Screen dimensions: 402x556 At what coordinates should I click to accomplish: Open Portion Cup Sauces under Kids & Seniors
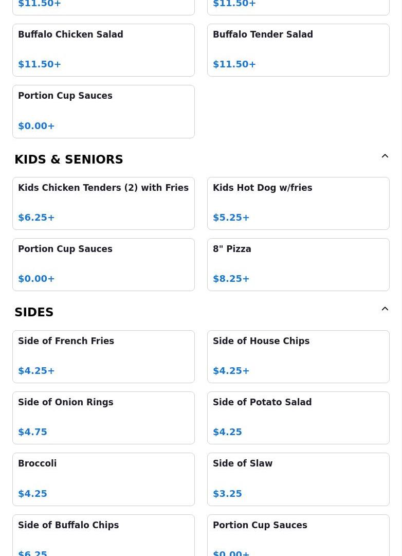click(103, 264)
